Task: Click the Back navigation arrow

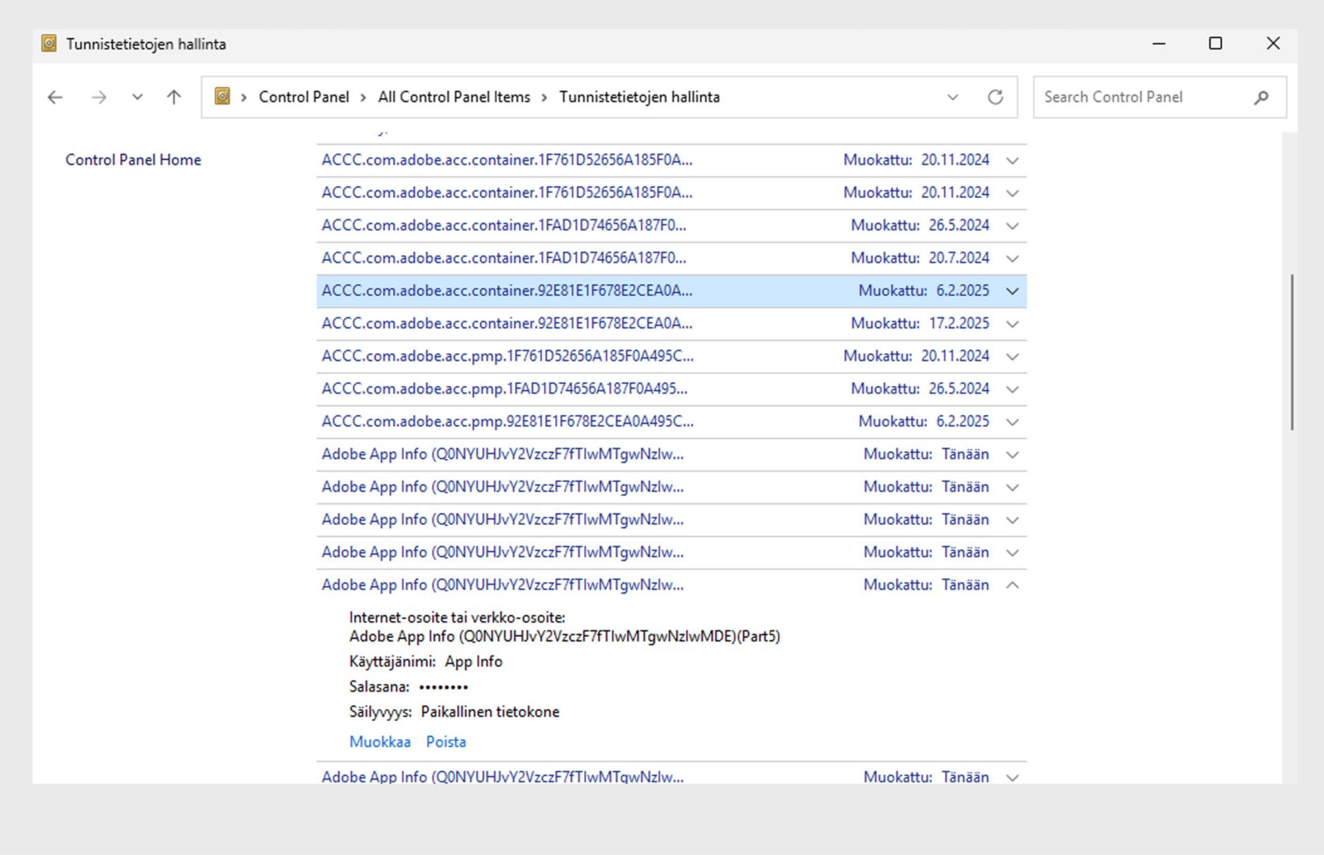Action: [55, 97]
